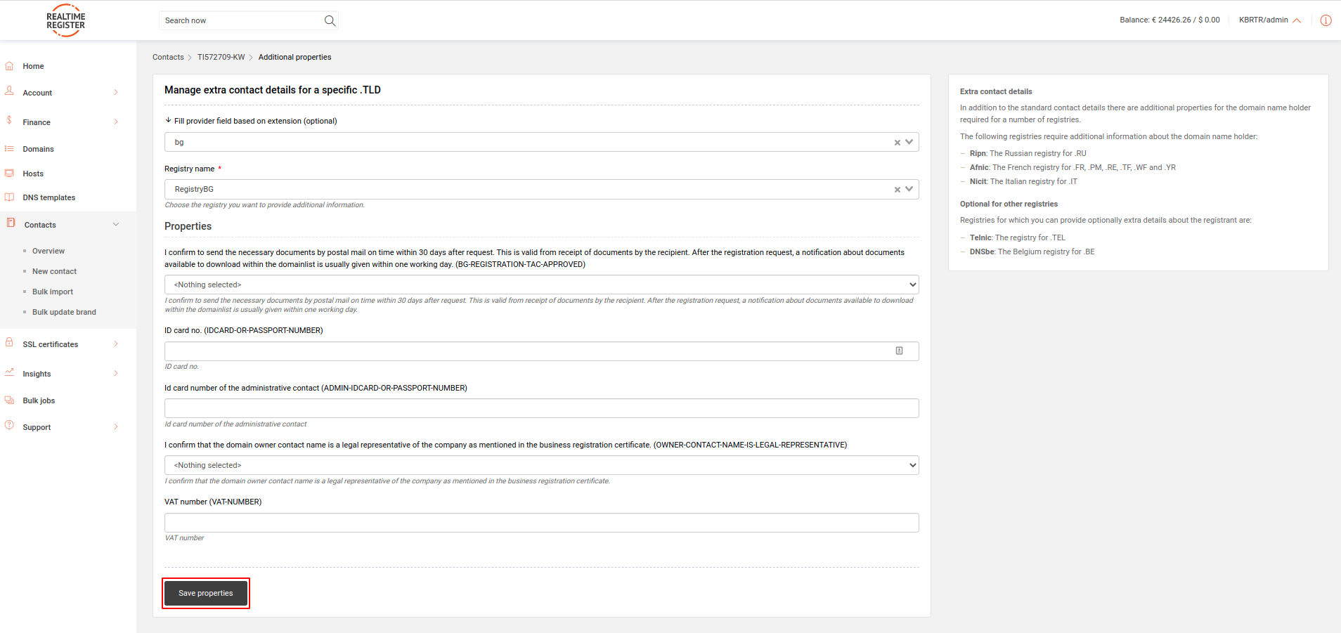Expand the Account submenu chevron
This screenshot has height=633, width=1341.
116,92
